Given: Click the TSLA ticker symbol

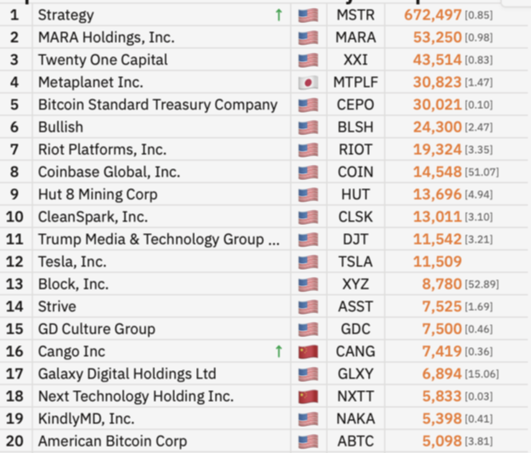Looking at the screenshot, I should [x=355, y=262].
